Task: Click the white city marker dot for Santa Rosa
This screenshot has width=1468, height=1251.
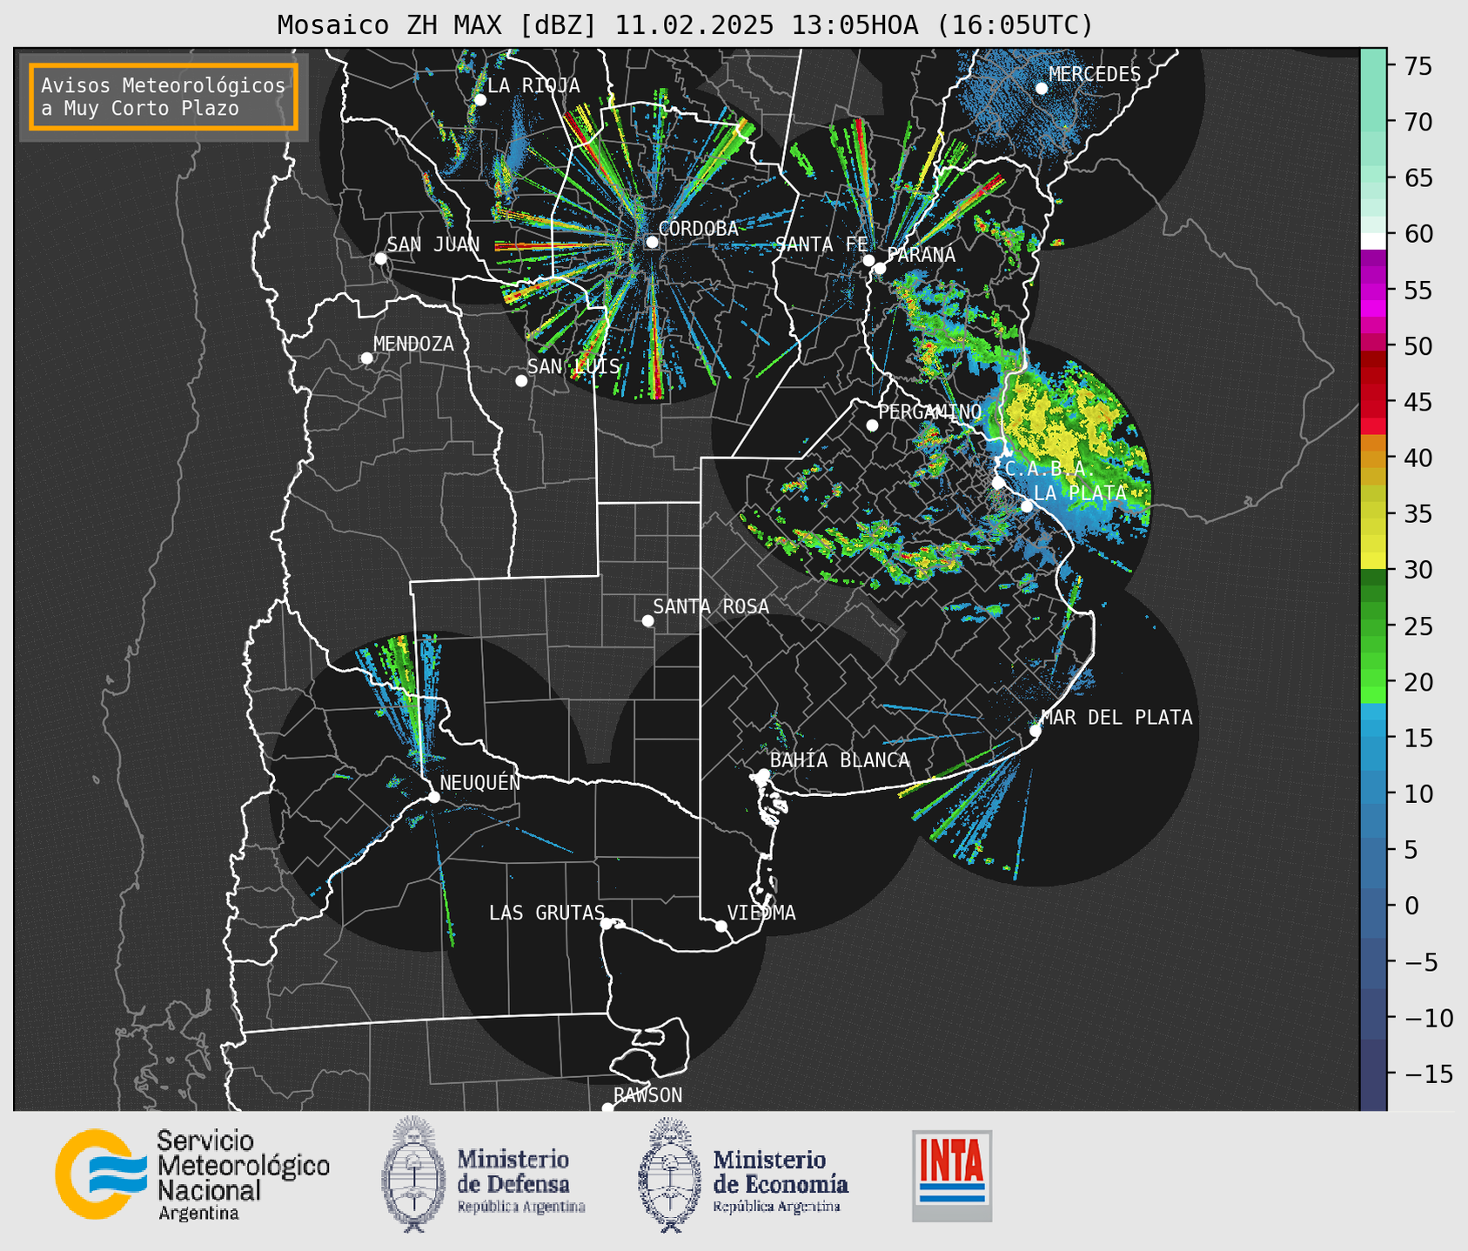Action: [647, 620]
